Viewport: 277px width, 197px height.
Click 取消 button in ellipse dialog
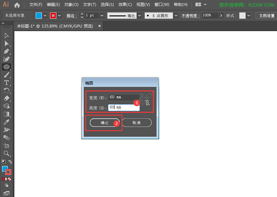tap(136, 123)
